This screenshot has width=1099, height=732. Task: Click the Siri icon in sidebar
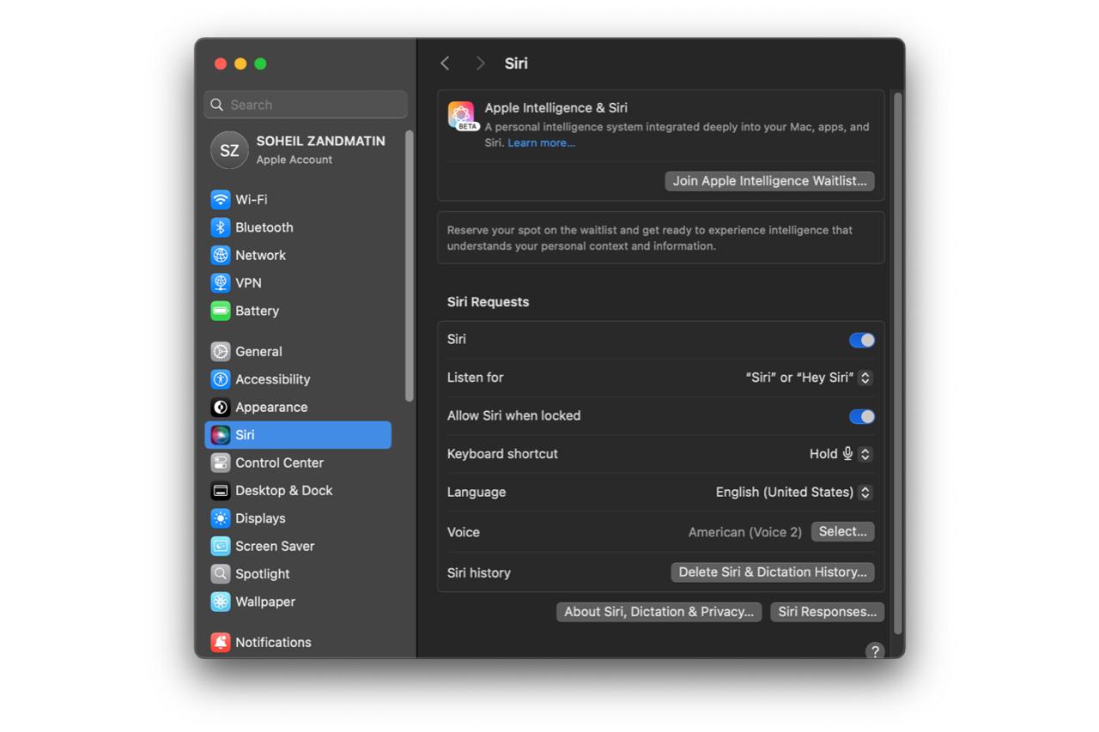click(x=221, y=435)
